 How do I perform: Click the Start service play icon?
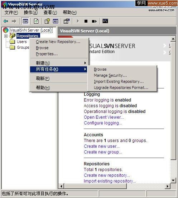78,21
